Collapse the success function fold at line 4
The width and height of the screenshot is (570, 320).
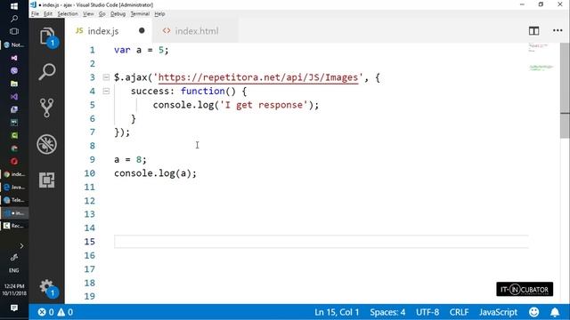[106, 91]
